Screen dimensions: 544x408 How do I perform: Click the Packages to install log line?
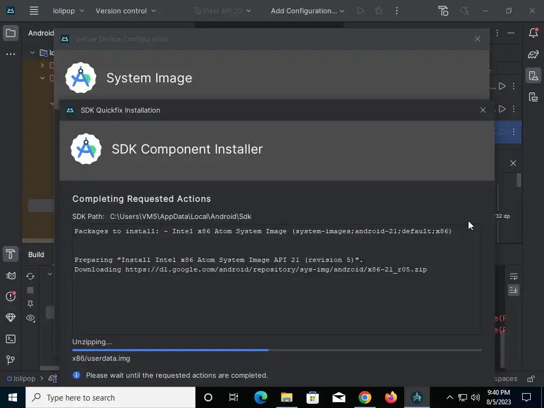coord(263,232)
